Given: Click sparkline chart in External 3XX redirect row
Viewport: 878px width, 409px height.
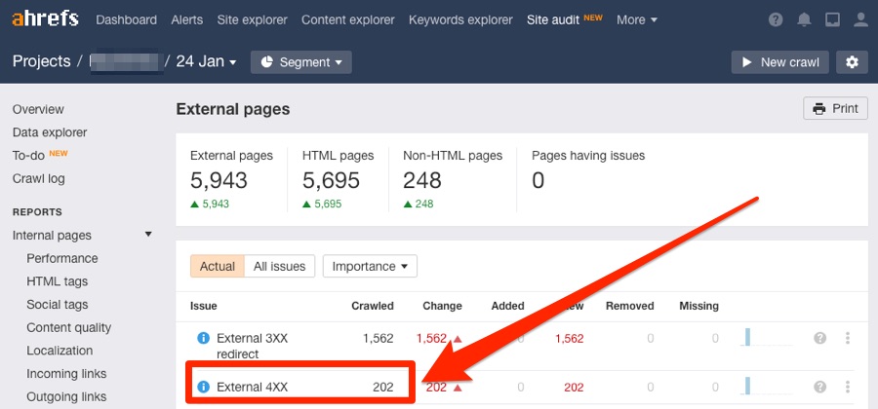Looking at the screenshot, I should pyautogui.click(x=767, y=338).
